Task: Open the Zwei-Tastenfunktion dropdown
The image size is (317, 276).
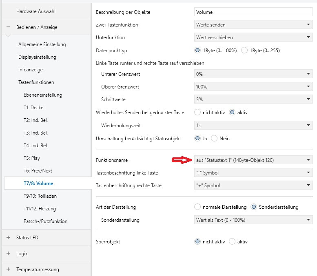Action: [253, 25]
